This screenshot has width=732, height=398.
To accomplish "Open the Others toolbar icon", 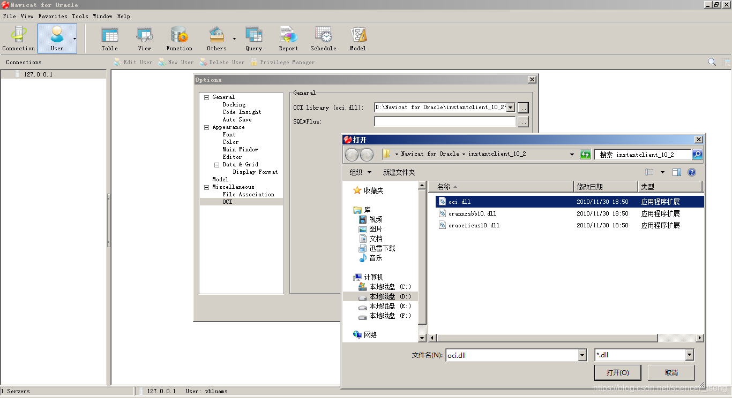I will pyautogui.click(x=216, y=39).
